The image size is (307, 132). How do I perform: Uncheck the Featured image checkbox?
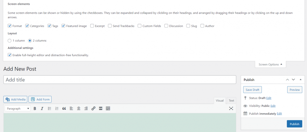click(64, 26)
